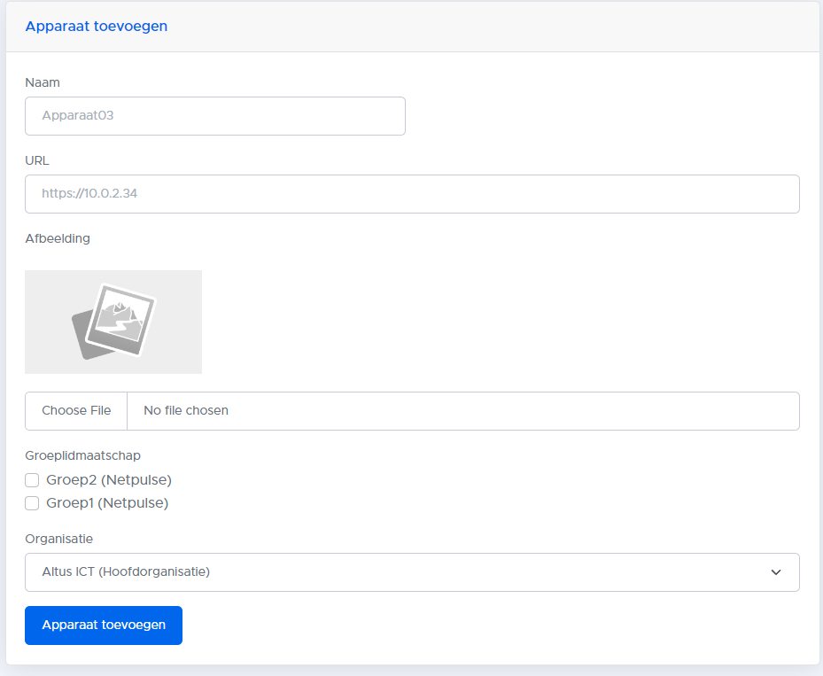Image resolution: width=823 pixels, height=676 pixels.
Task: Click the Organisatie label
Action: click(59, 539)
